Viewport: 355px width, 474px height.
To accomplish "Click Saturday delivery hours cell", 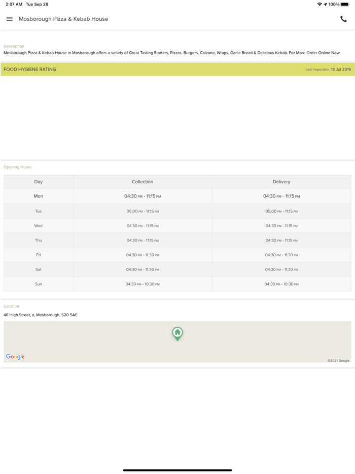I will [281, 269].
